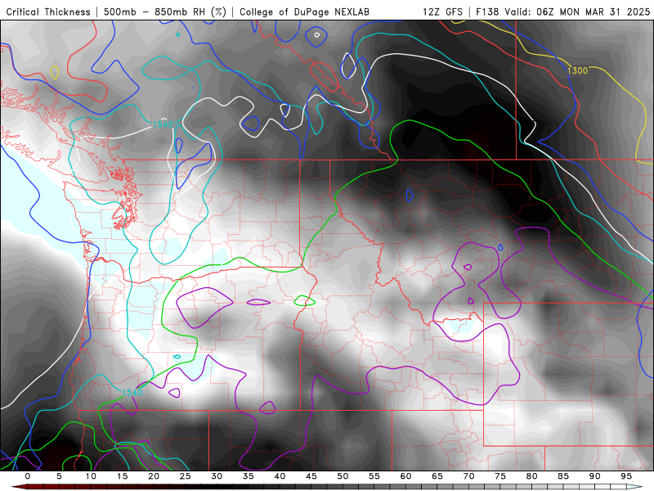The height and width of the screenshot is (491, 654).
Task: Click the "15" tick on the RH scale
Action: (122, 476)
